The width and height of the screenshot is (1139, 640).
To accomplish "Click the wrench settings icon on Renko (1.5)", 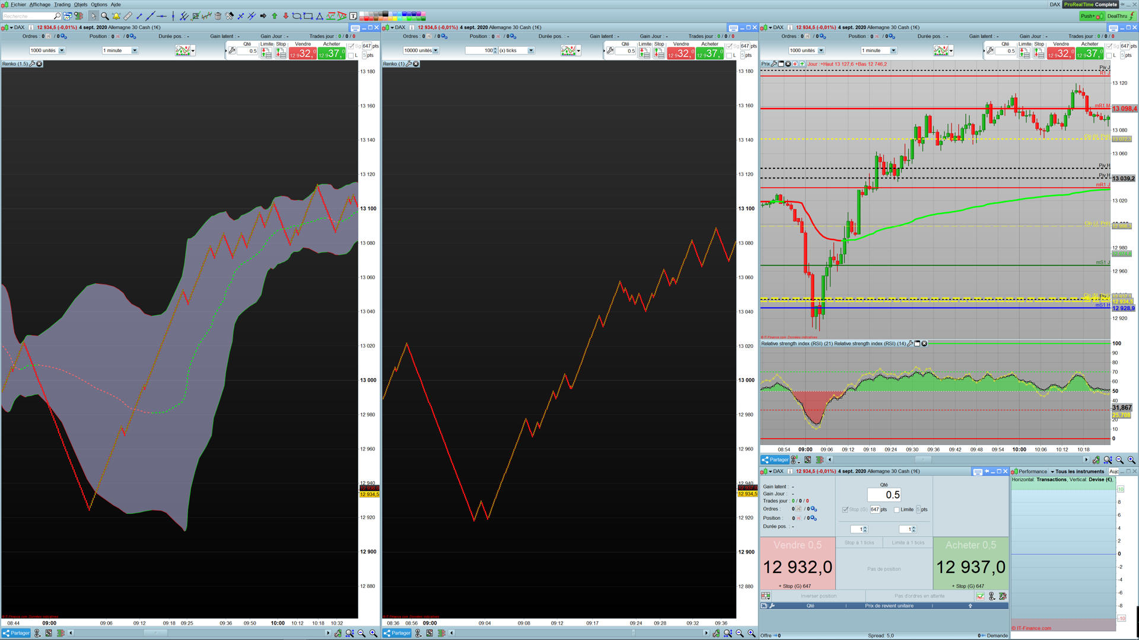I will [x=32, y=64].
